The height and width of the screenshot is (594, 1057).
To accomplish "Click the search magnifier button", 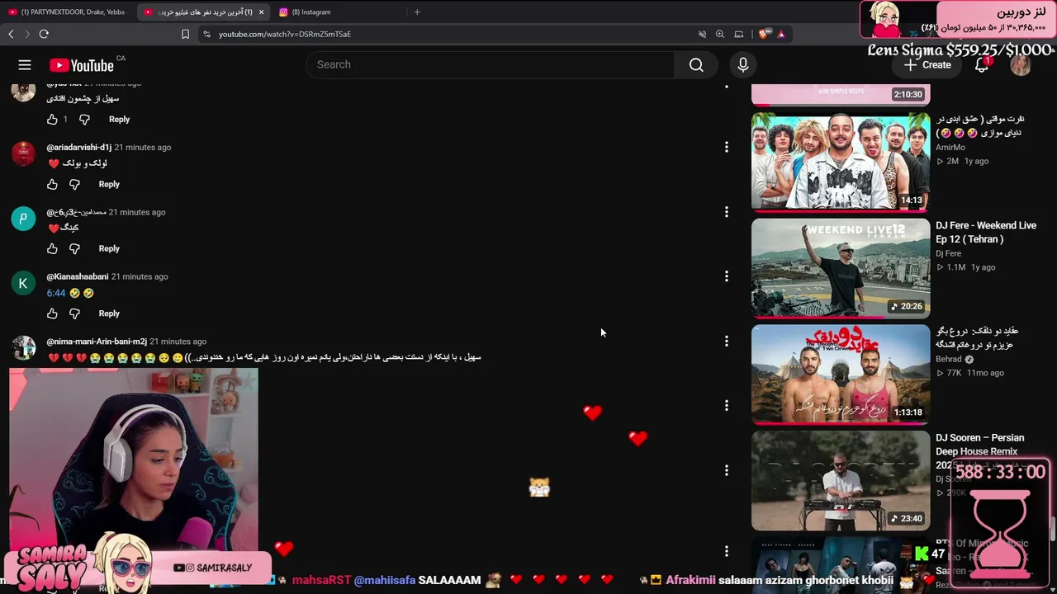I will [696, 65].
